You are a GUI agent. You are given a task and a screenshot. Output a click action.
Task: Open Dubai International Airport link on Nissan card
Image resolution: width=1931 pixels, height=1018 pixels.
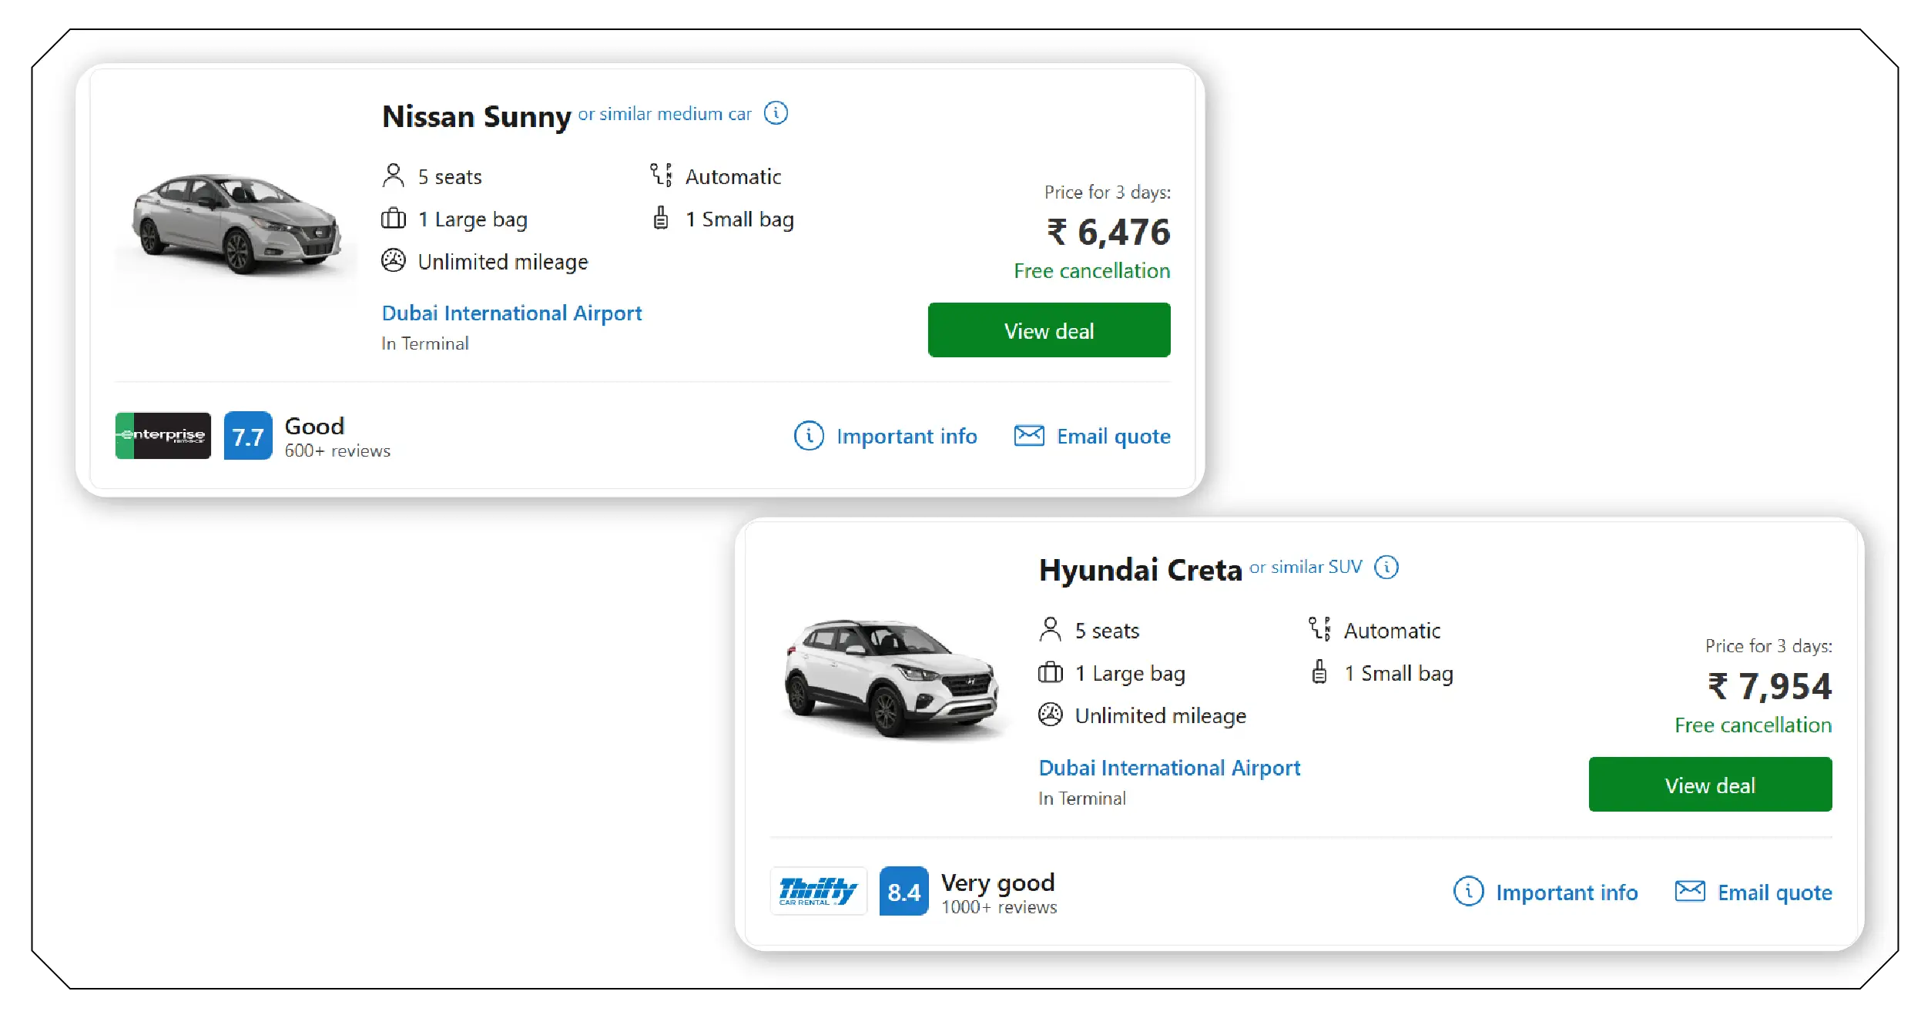pos(511,313)
